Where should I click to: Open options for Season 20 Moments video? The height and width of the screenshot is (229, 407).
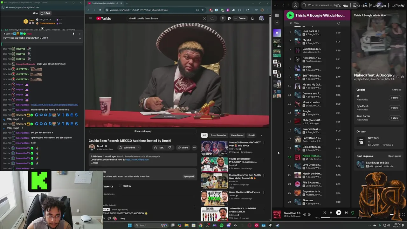pyautogui.click(x=264, y=143)
